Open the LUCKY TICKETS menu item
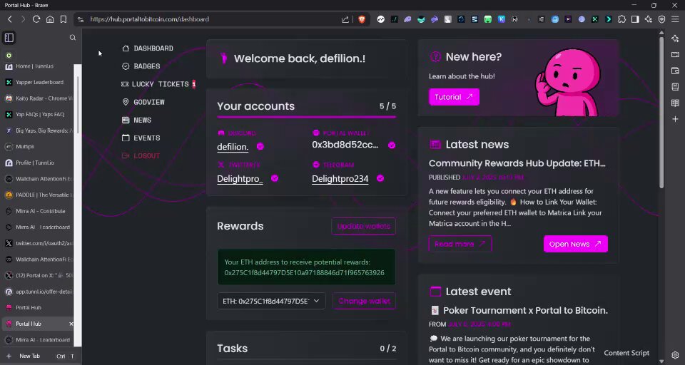 [x=158, y=84]
